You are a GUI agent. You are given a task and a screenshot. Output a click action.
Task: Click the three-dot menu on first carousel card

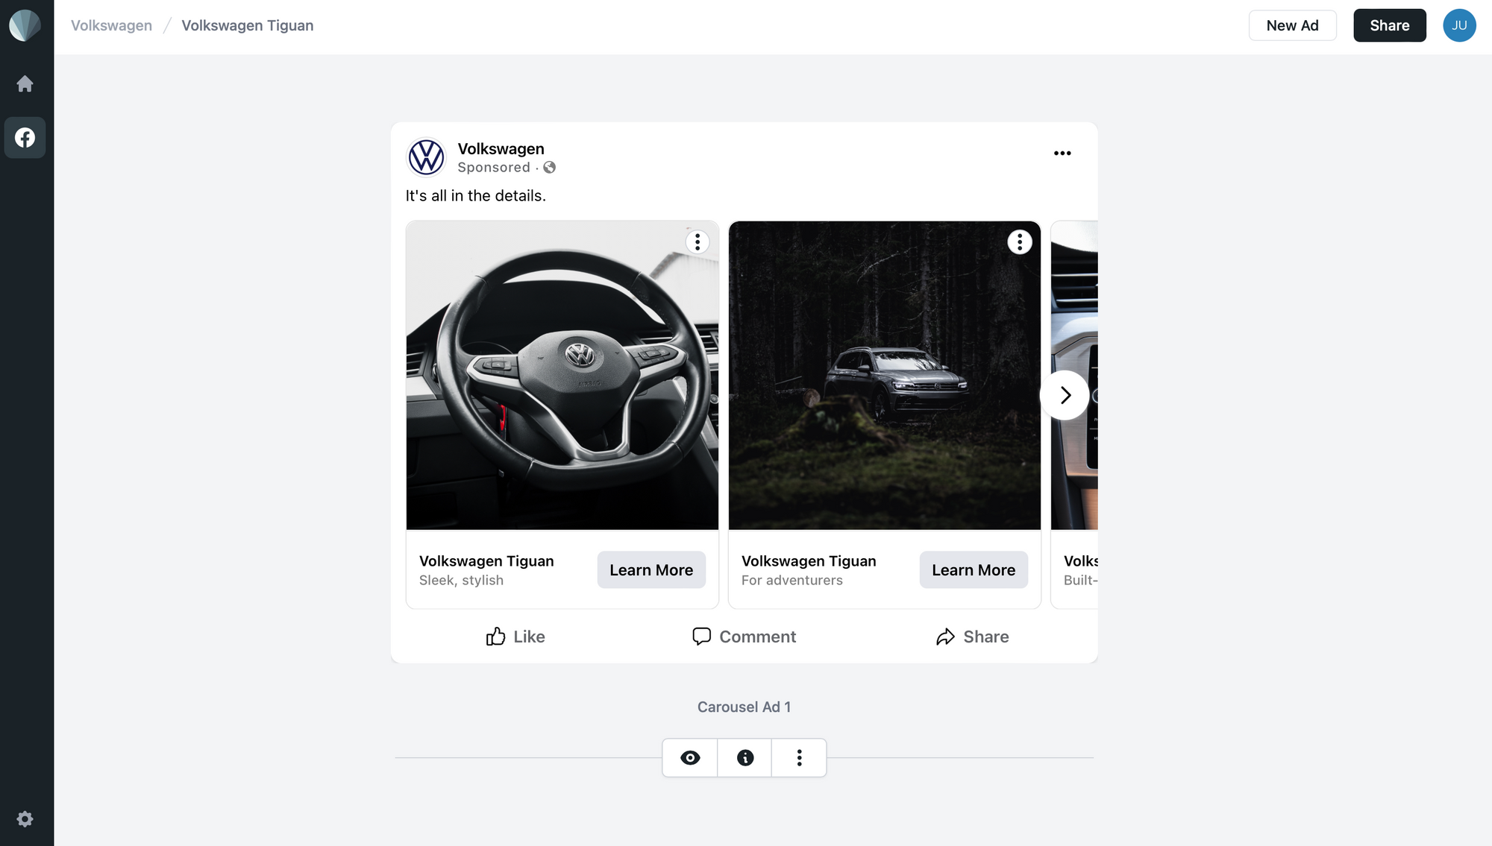click(x=697, y=243)
